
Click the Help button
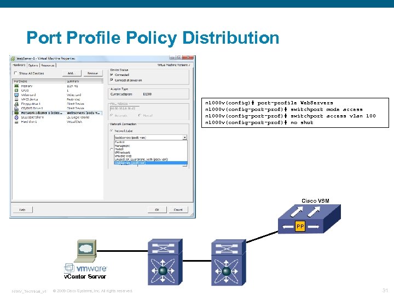(22, 210)
